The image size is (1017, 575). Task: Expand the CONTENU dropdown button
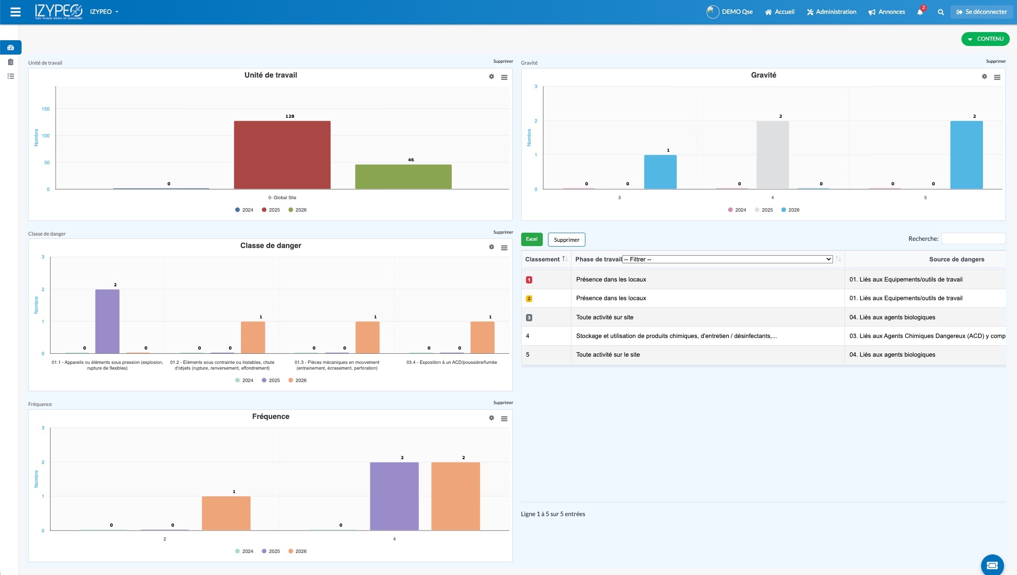[985, 39]
